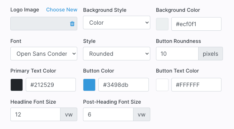Focus the #212529 primary text color field
Image resolution: width=234 pixels, height=129 pixels.
pos(51,85)
